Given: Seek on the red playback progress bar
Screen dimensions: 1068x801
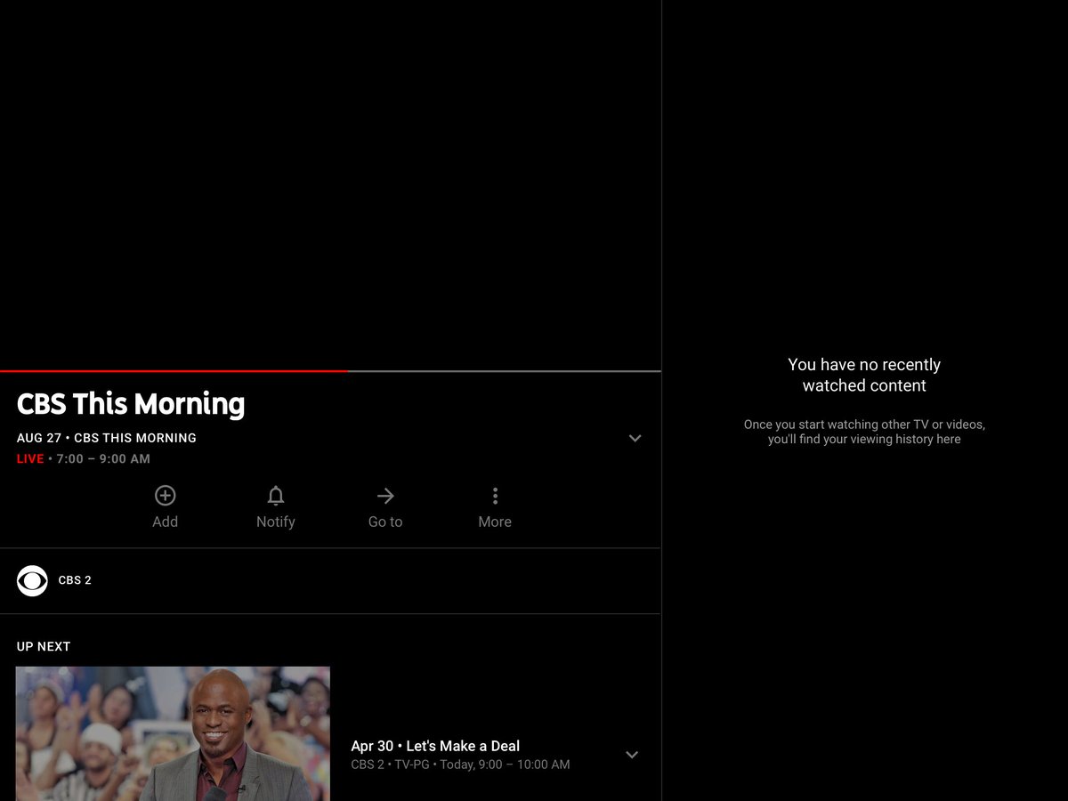Looking at the screenshot, I should coord(330,371).
